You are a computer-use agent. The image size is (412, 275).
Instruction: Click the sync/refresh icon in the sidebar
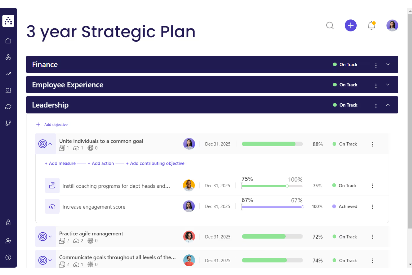[x=8, y=106]
